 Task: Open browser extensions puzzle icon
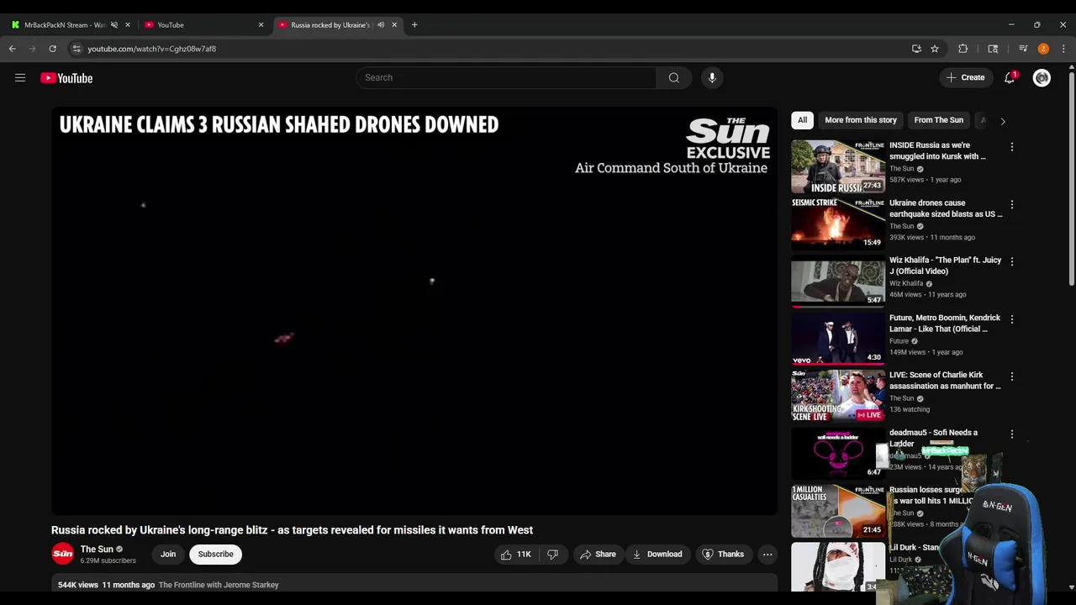(963, 49)
